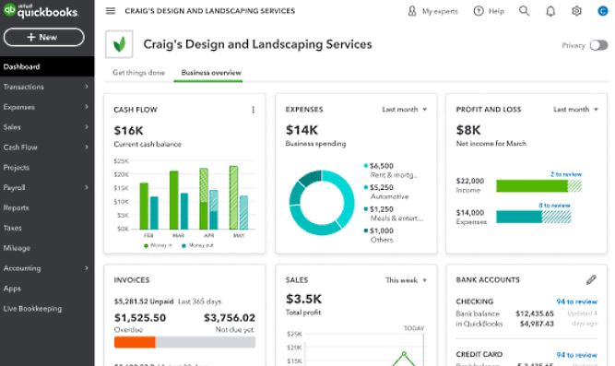Click Checking bank balance $12,435.65
The height and width of the screenshot is (366, 615).
pos(535,313)
